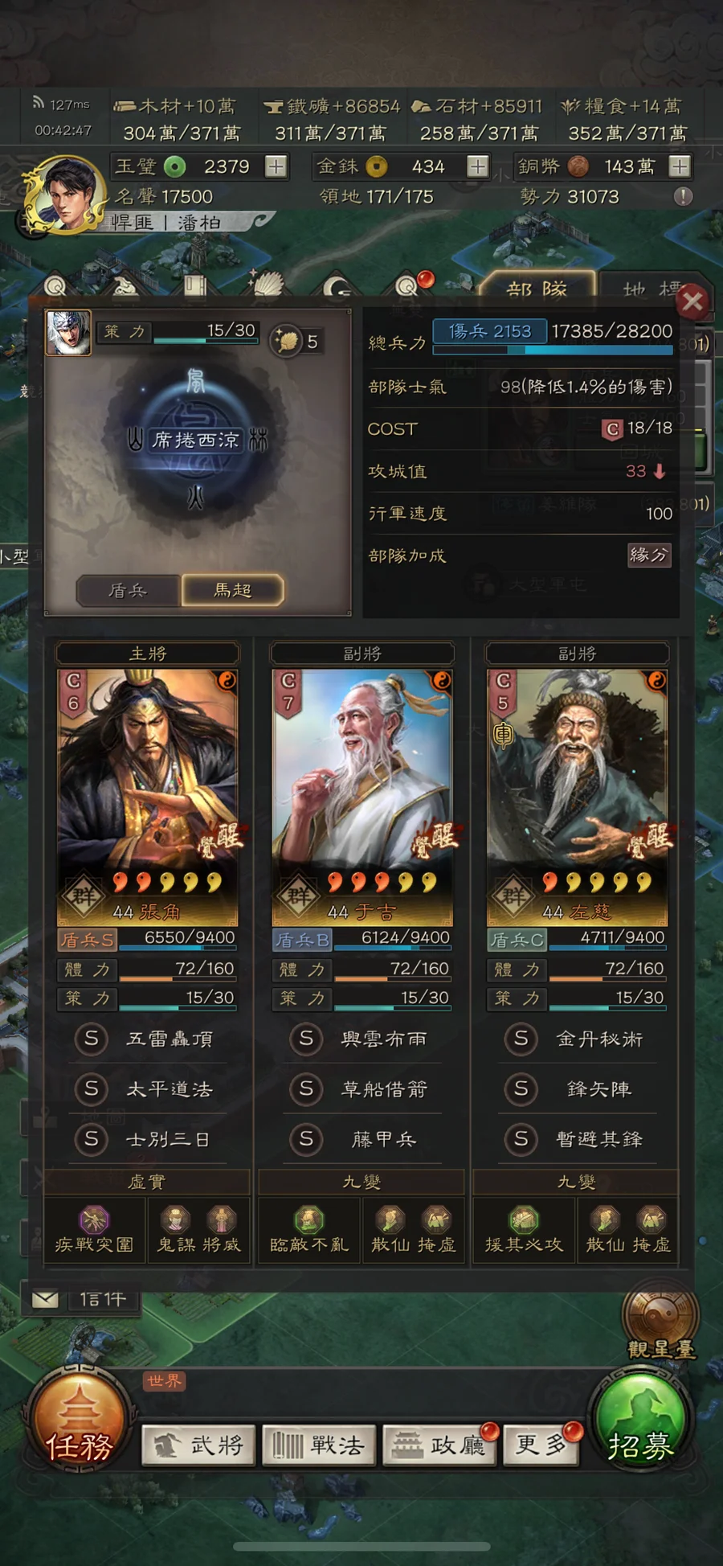
Task: Add more 玉璧 with the plus icon
Action: point(276,166)
